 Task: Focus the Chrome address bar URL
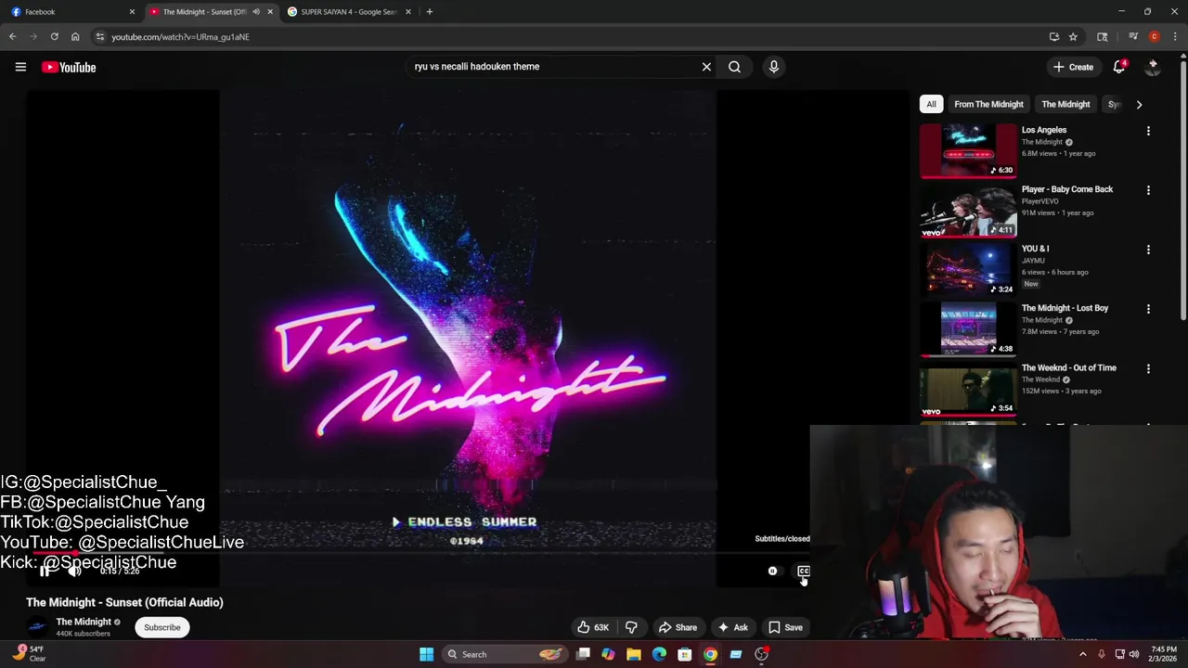coord(181,37)
